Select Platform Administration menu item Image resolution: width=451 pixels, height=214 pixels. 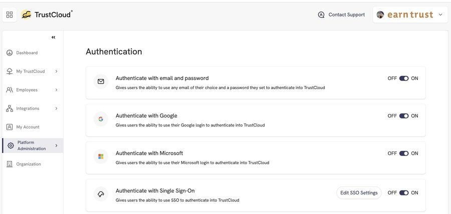tap(33, 145)
